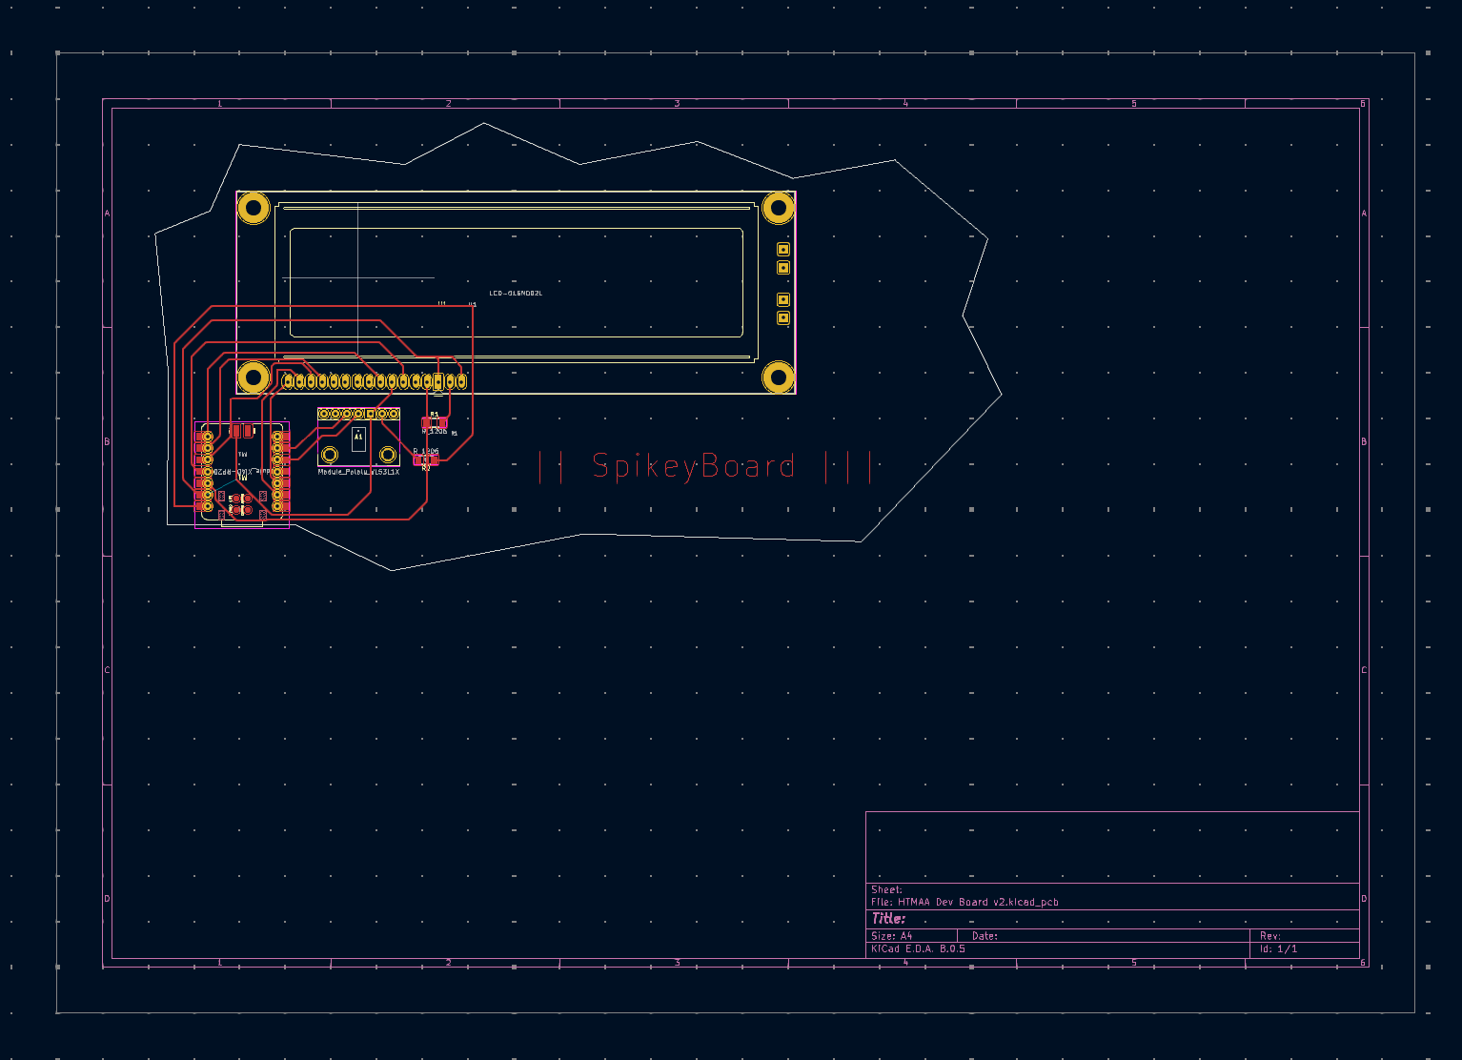Click the LCD-016N002L footprint label
Viewport: 1462px width, 1060px height.
point(516,294)
